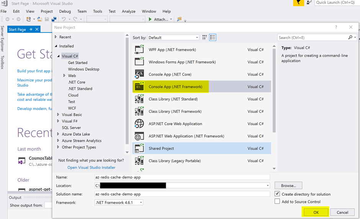Click the OK button
The width and height of the screenshot is (360, 219).
pos(316,212)
